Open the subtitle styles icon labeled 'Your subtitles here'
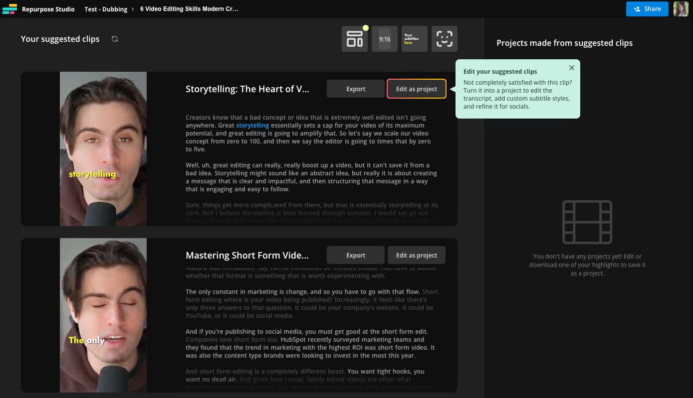693x398 pixels. click(414, 38)
